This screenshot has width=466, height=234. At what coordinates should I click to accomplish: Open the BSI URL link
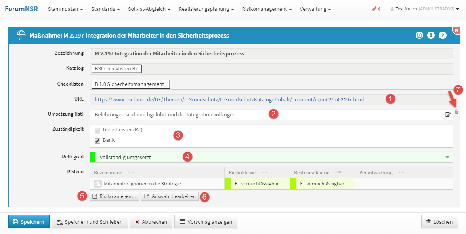[x=229, y=100]
